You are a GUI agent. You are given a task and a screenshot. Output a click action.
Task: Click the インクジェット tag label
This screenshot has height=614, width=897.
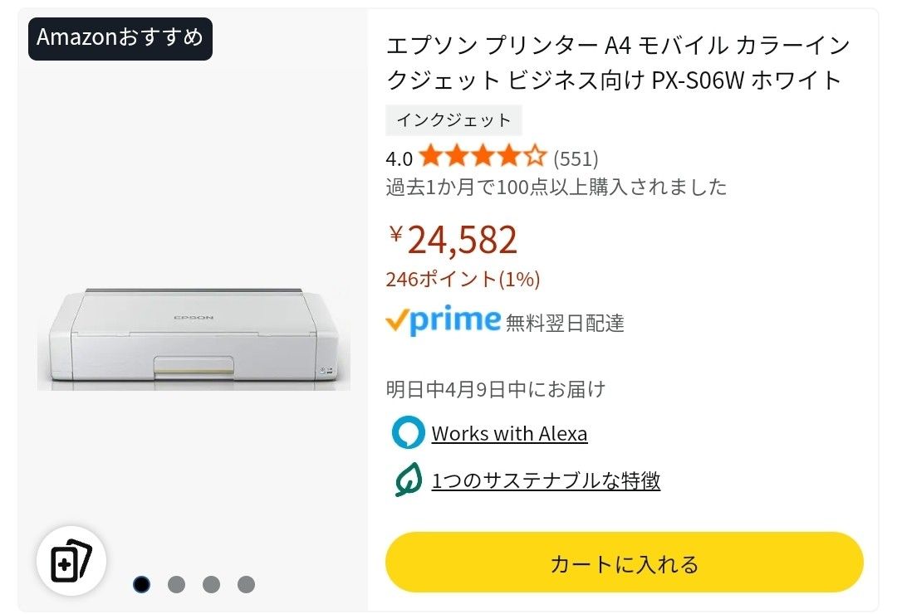(453, 120)
